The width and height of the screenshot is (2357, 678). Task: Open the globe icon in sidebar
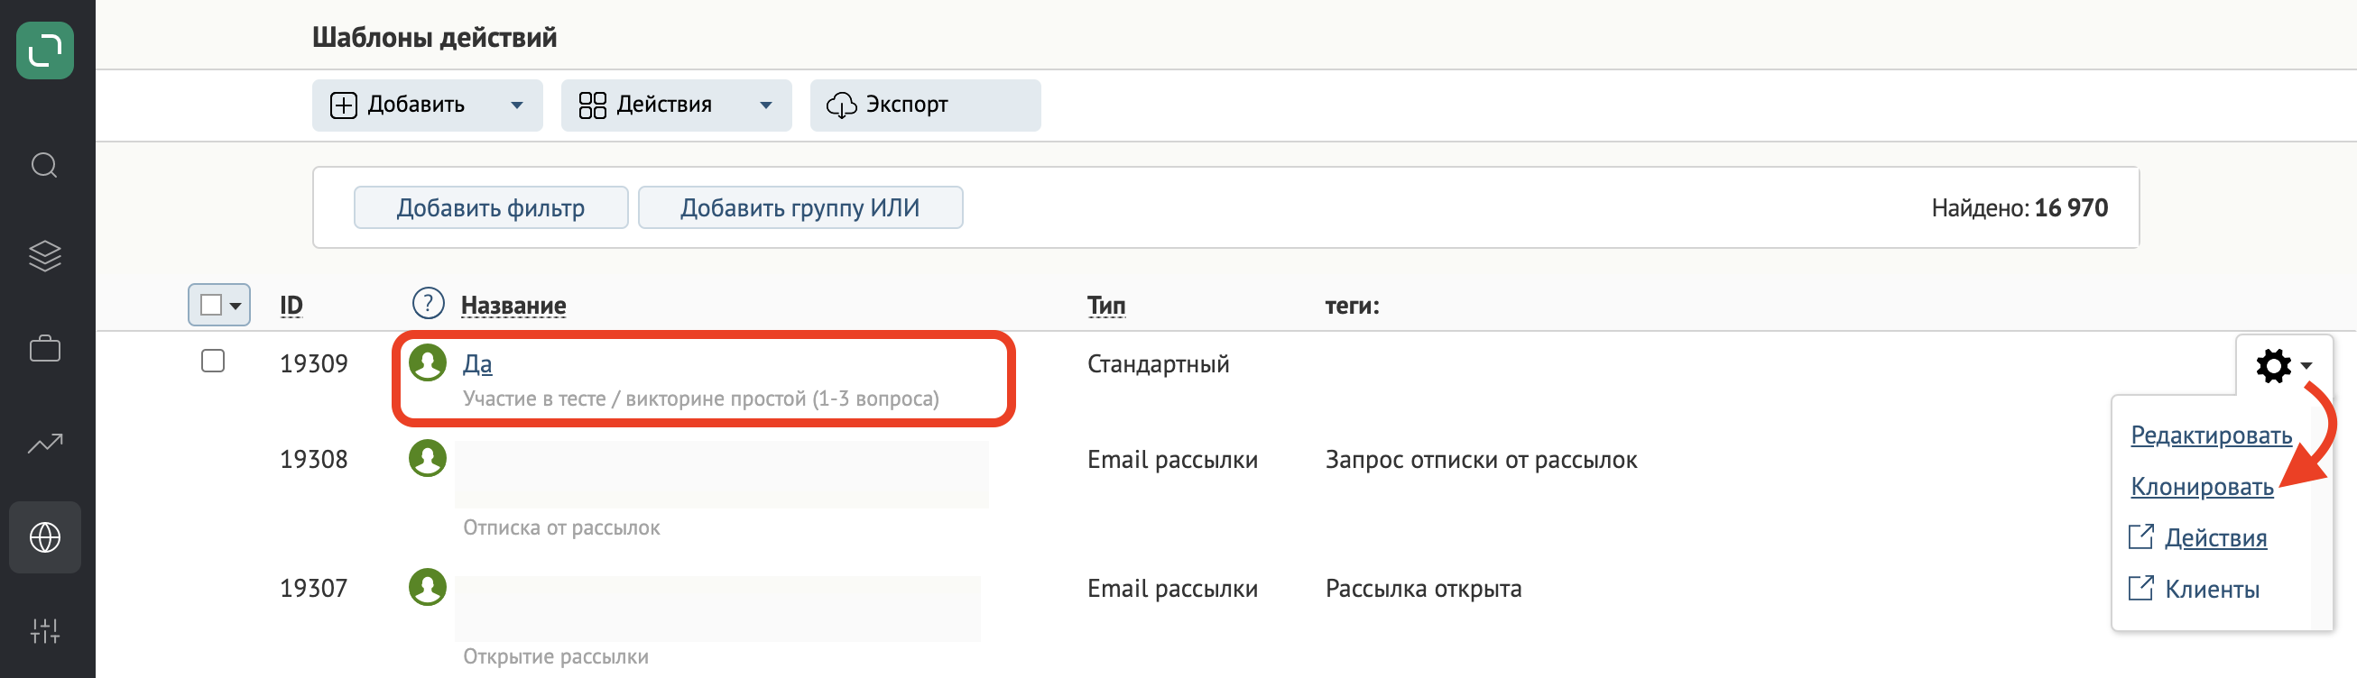[45, 537]
